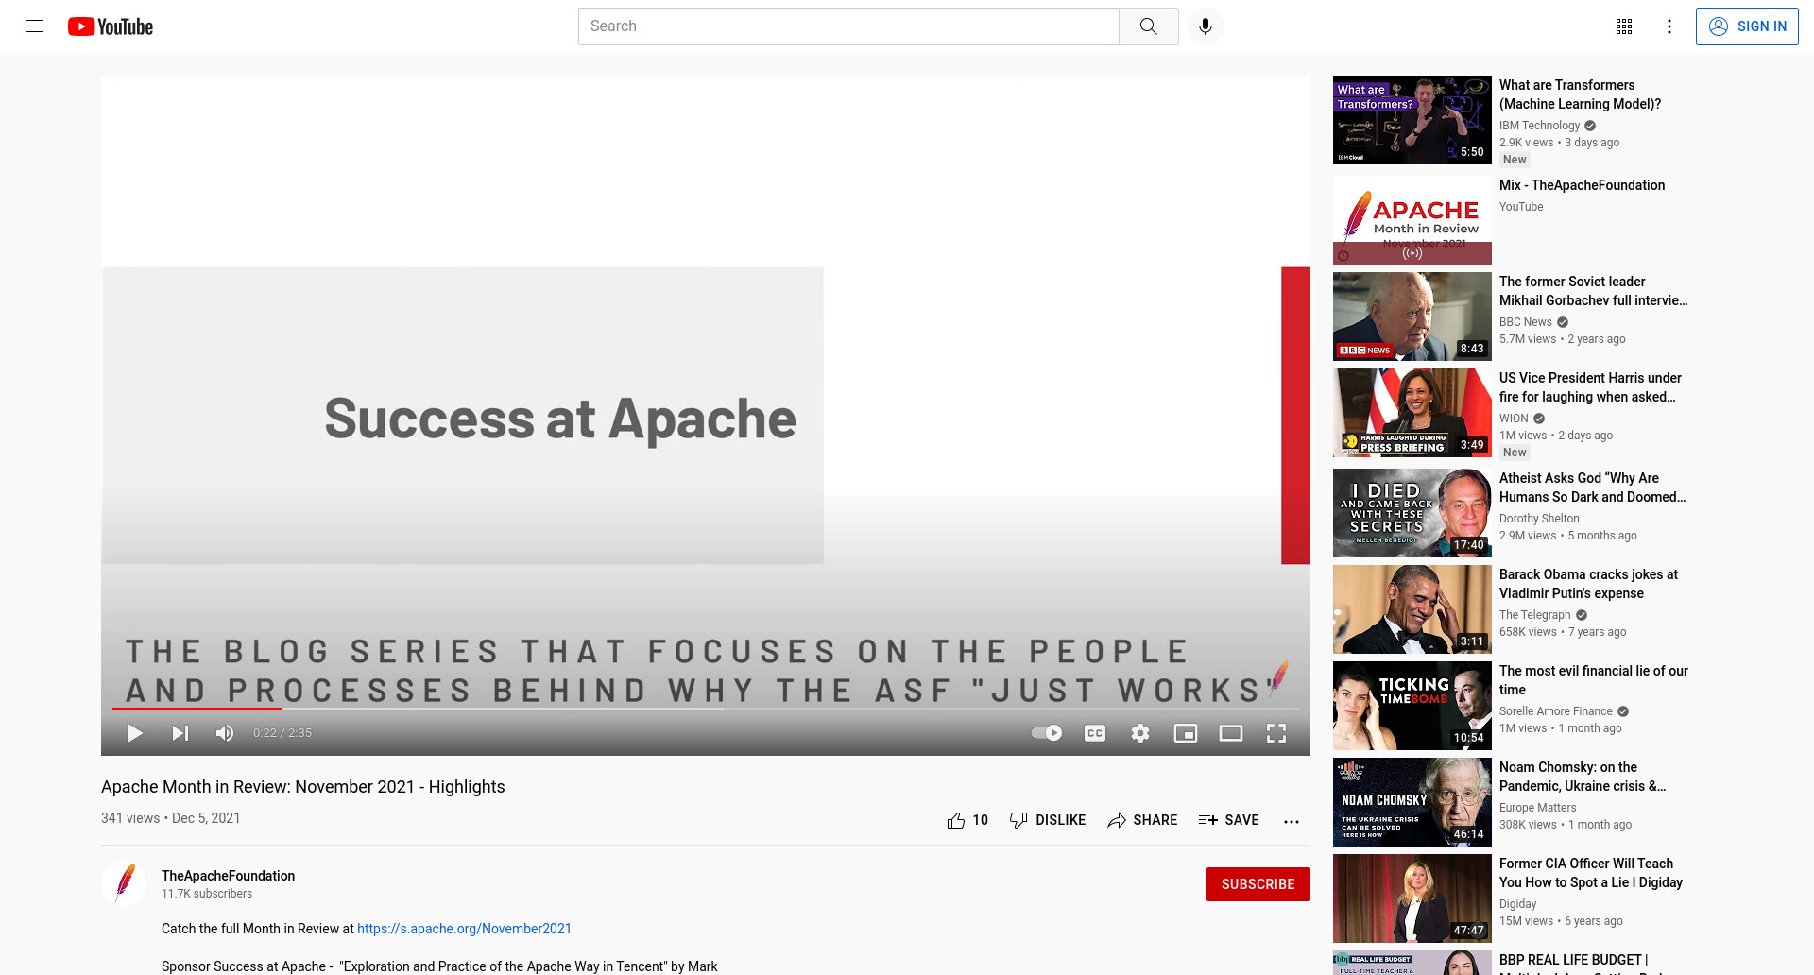1814x975 pixels.
Task: Open Atheist Asks God video title
Action: [x=1592, y=487]
